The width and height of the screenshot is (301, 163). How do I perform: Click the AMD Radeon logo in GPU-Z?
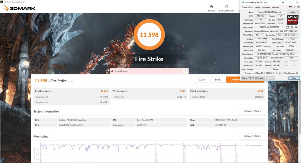pos(292,20)
